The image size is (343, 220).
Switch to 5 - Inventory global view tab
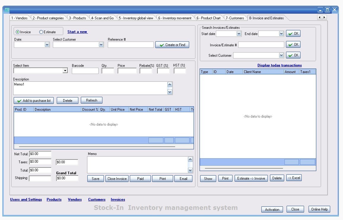pyautogui.click(x=136, y=18)
